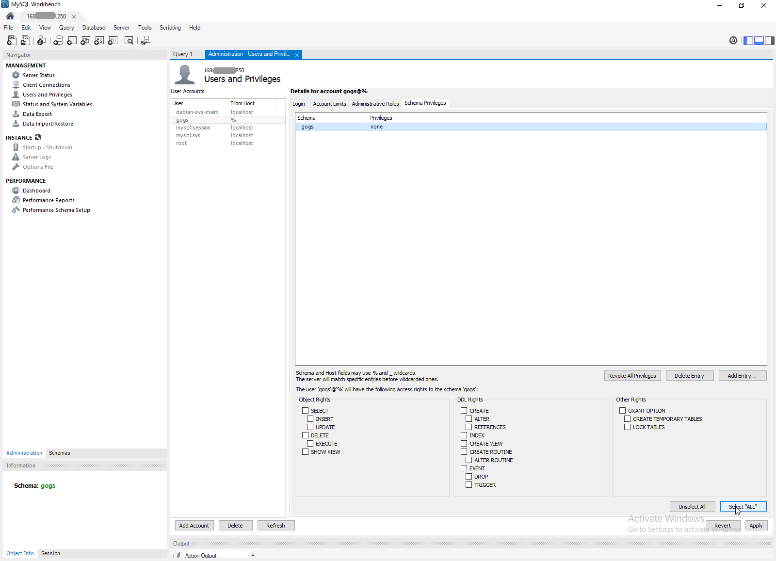Open the performance Dashboard
776x561 pixels.
point(36,191)
